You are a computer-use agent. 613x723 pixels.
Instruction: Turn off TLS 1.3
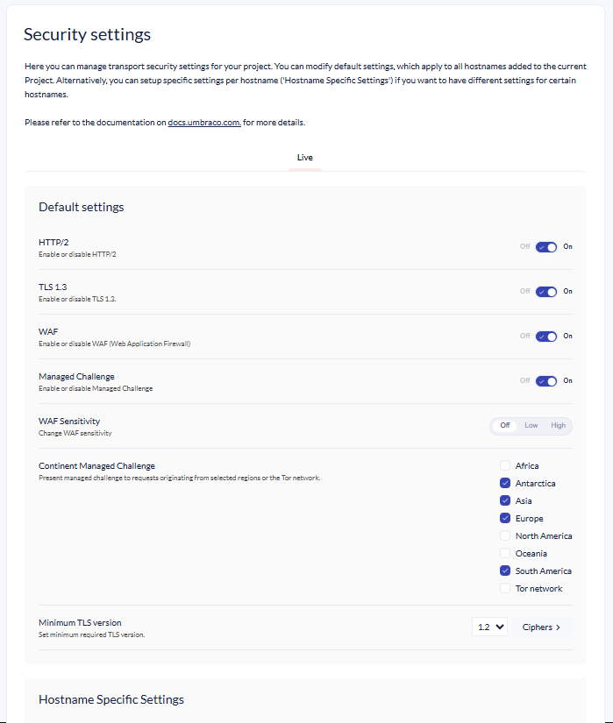pyautogui.click(x=545, y=291)
